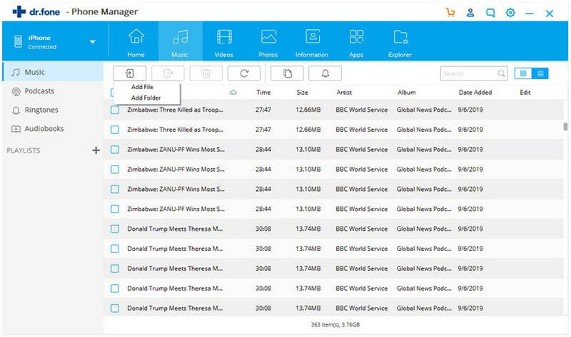Switch to the Apps tab

tap(356, 43)
